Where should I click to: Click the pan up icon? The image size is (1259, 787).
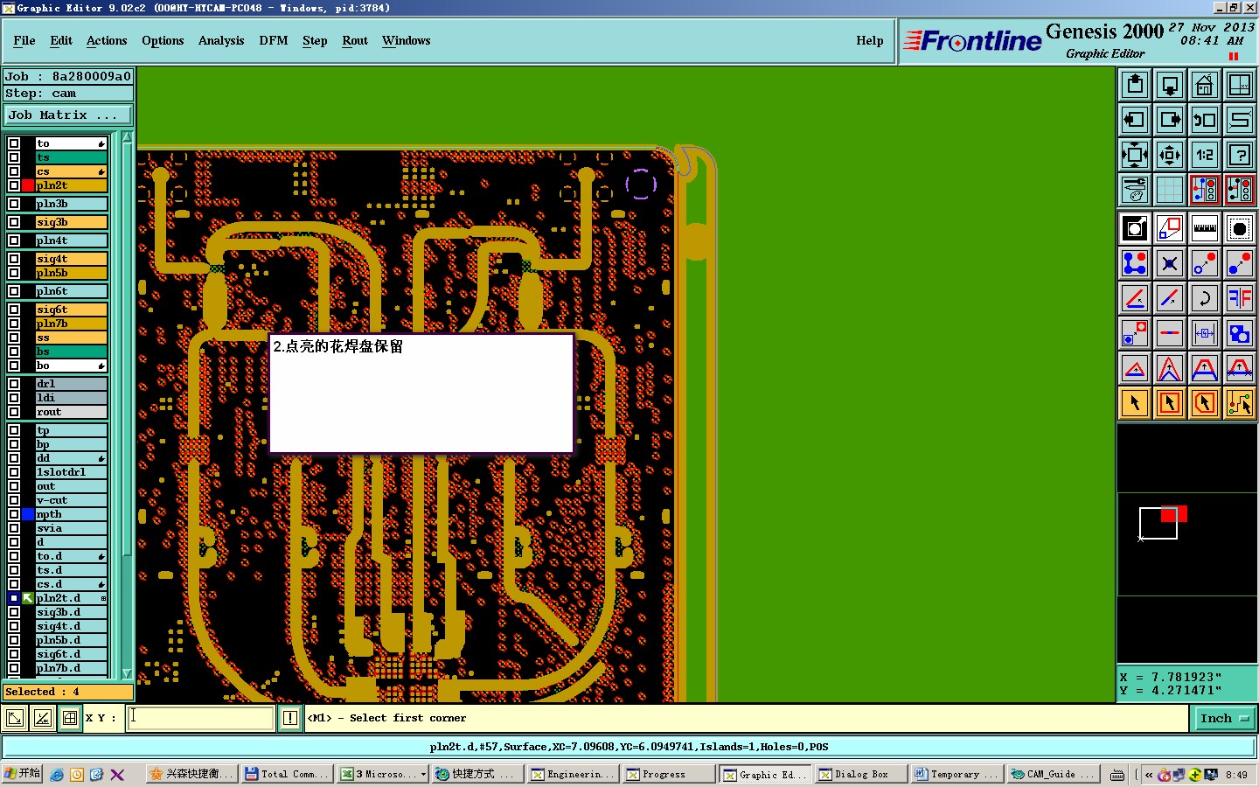tap(1135, 85)
